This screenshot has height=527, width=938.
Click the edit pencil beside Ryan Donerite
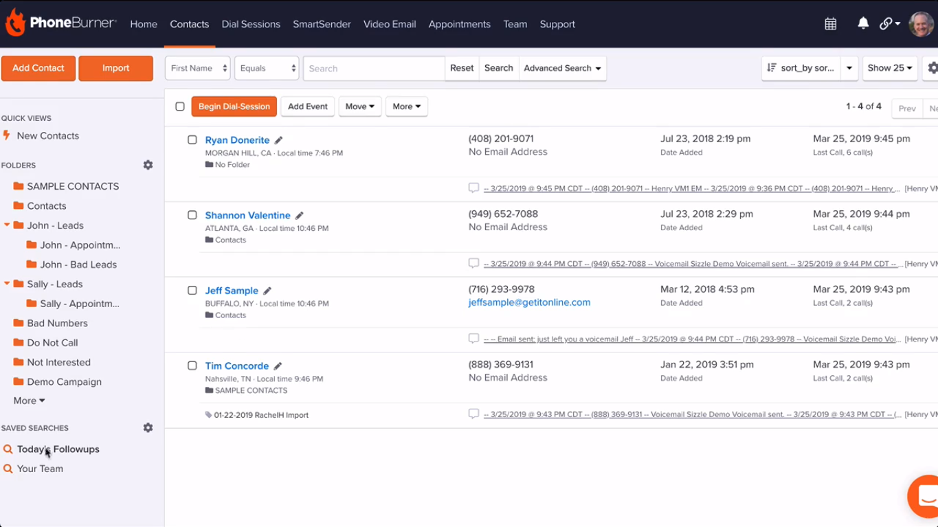tap(278, 139)
